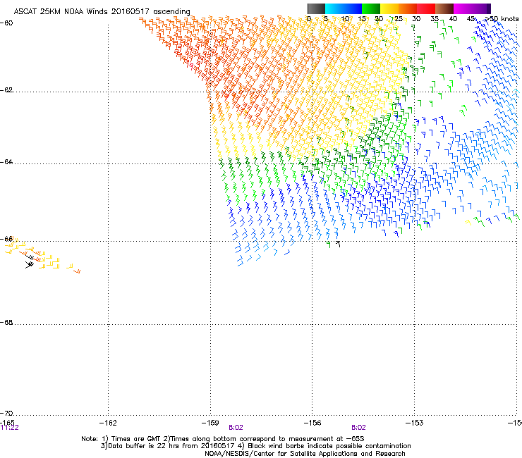Click the purple time stamp '11:22'
The image size is (522, 458).
click(x=10, y=428)
